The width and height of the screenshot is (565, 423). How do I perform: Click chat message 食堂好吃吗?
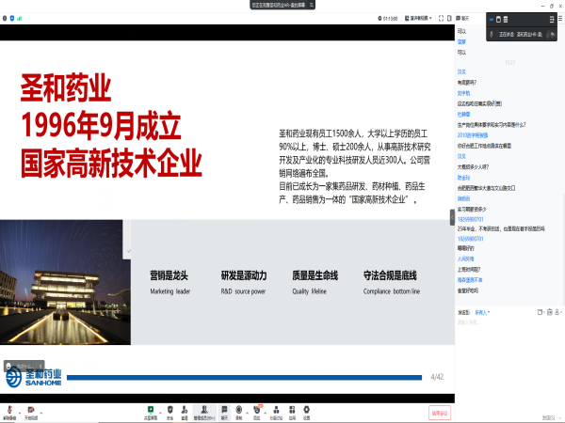point(468,290)
